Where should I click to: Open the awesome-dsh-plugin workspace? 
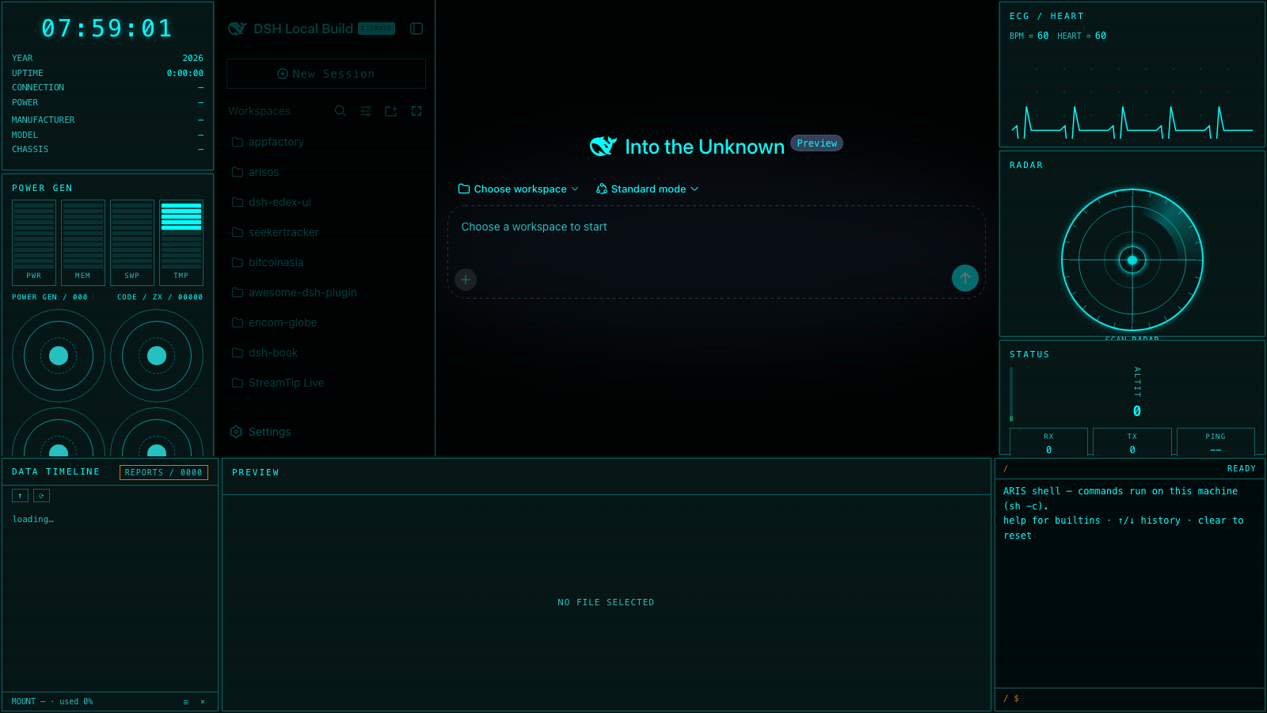[326, 292]
